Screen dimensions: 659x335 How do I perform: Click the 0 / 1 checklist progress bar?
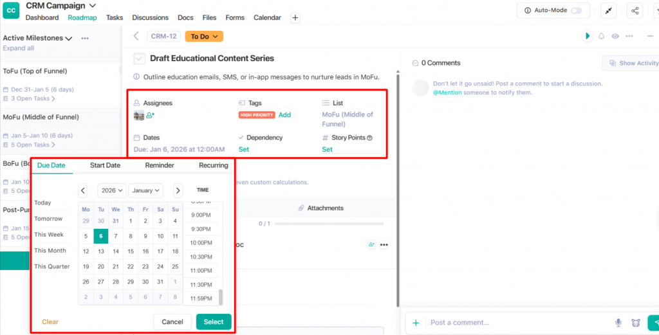[x=329, y=224]
